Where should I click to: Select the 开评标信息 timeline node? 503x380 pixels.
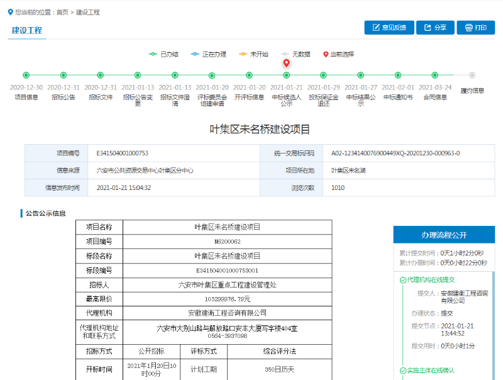[x=249, y=75]
